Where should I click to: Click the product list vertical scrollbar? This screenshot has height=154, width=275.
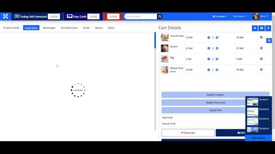(x=155, y=81)
